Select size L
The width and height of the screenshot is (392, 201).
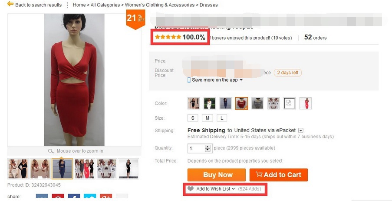222,118
